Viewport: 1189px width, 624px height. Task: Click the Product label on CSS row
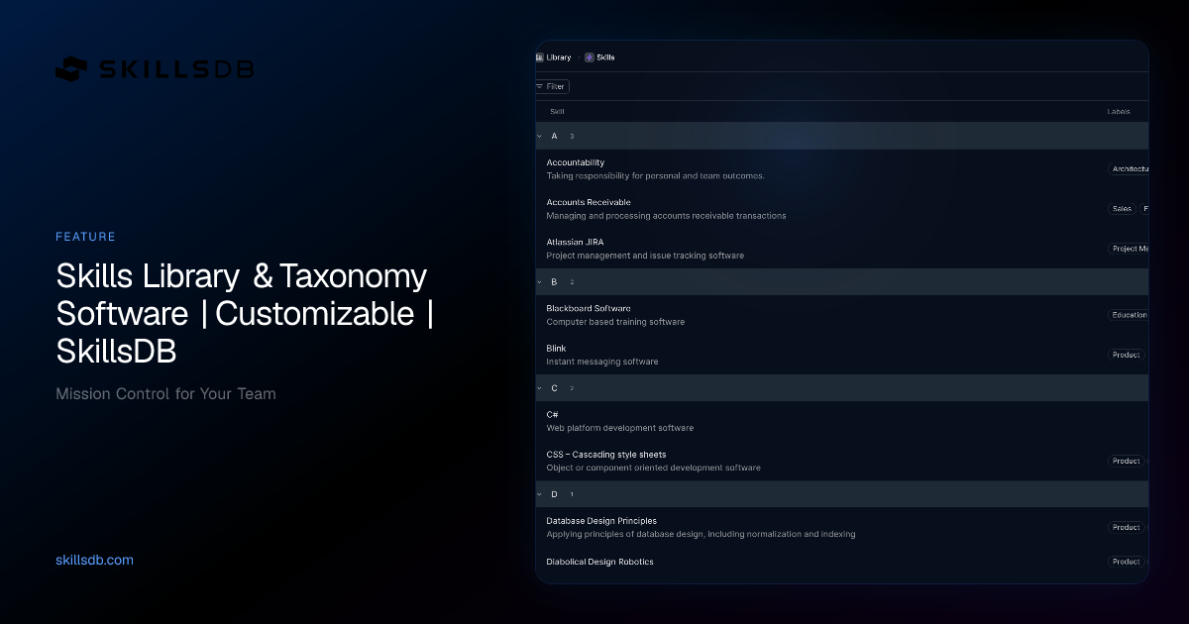coord(1126,461)
